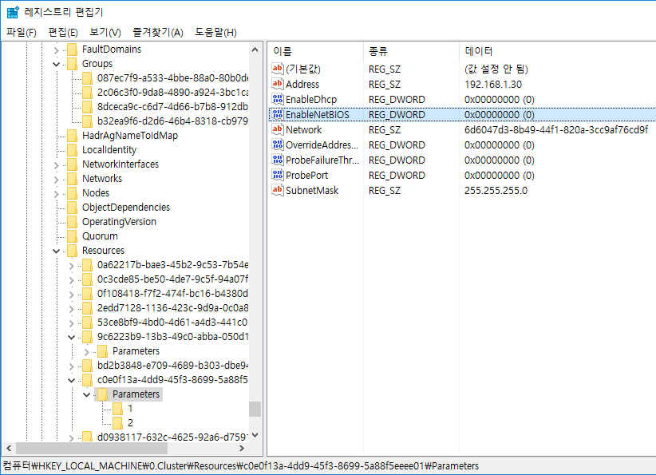Select the b32ea9f6-d2d6 group folder icon
Image resolution: width=656 pixels, height=475 pixels.
click(88, 121)
